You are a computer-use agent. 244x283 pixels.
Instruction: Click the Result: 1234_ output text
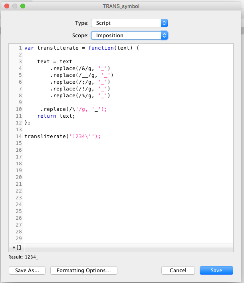23,257
